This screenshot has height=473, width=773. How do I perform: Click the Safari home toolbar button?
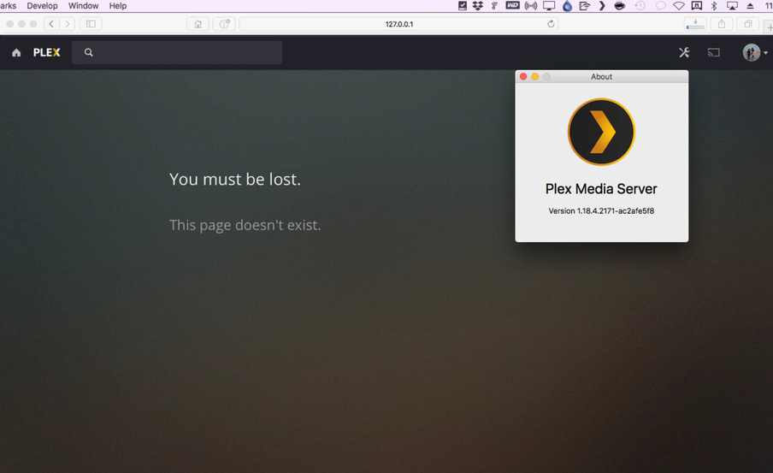(198, 24)
